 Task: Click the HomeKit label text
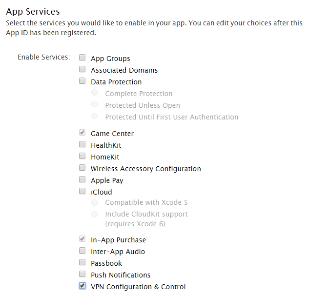coord(105,157)
